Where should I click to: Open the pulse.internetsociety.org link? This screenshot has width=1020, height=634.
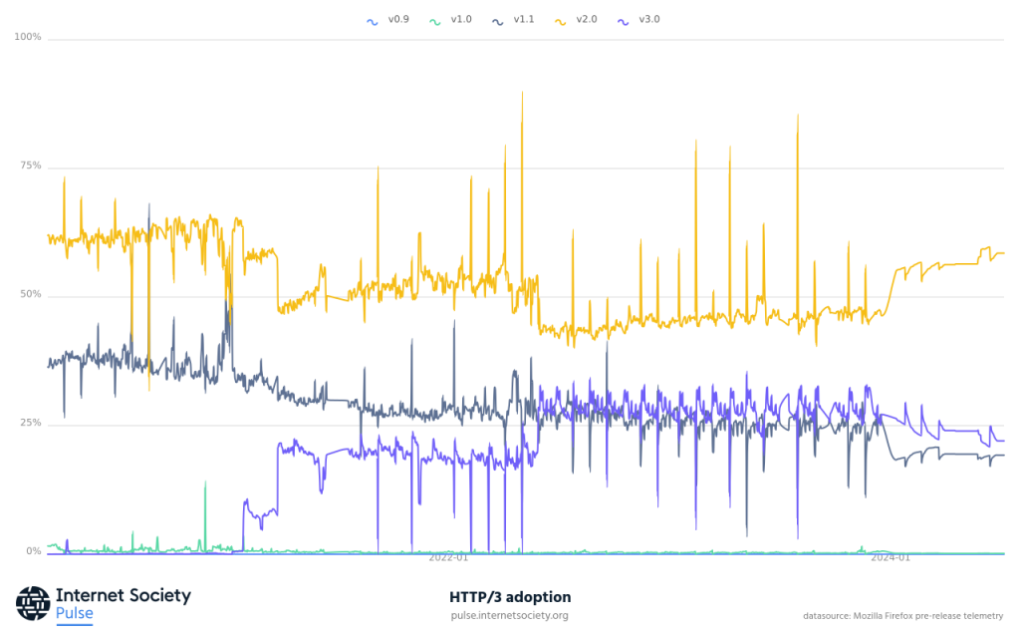509,616
